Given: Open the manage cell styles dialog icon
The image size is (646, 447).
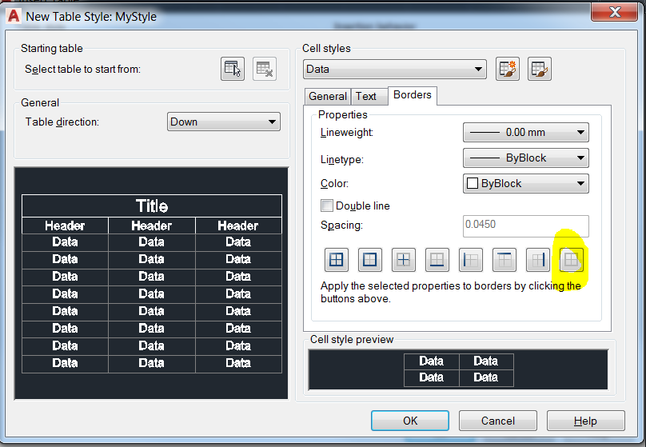Looking at the screenshot, I should point(540,69).
